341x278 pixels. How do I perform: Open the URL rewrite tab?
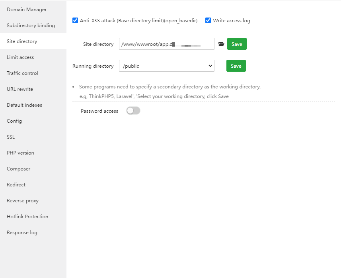[33, 89]
